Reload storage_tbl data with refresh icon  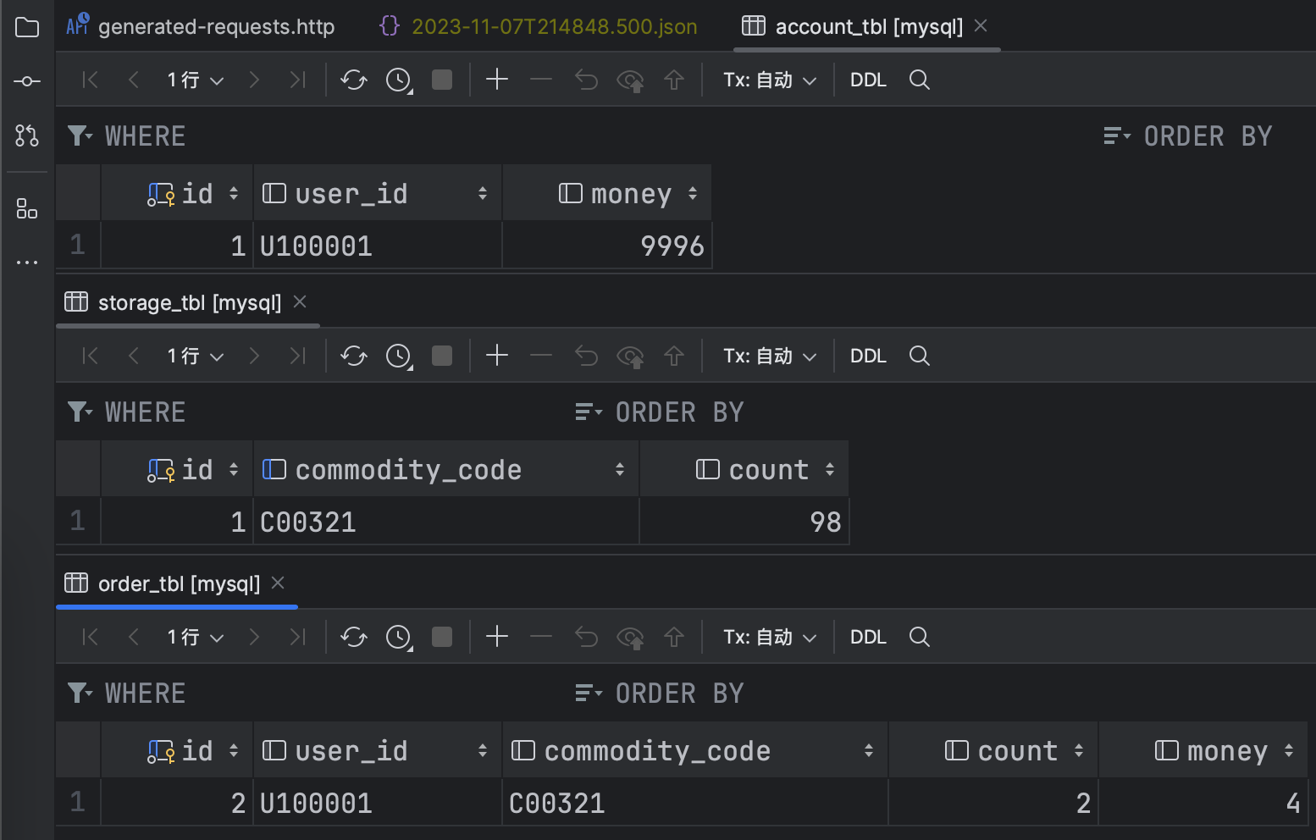354,356
